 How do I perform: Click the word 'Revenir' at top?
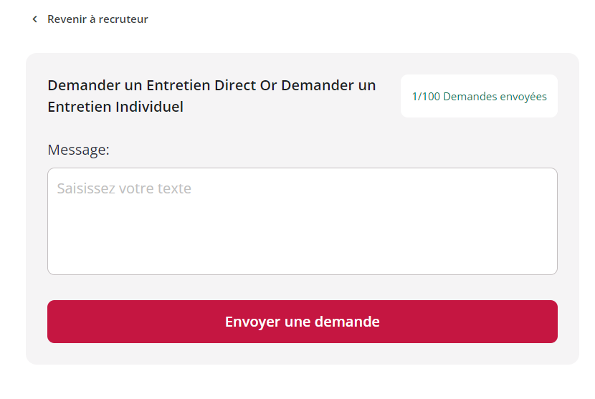click(67, 19)
